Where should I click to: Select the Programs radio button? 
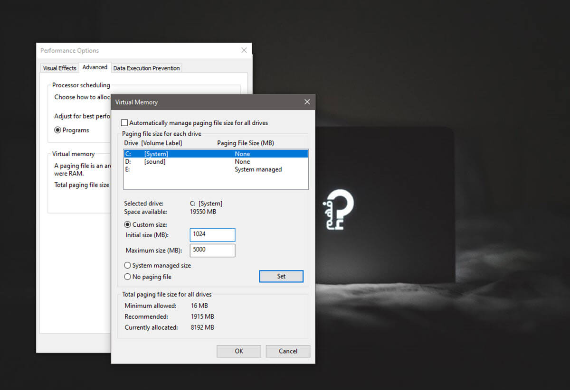(57, 130)
